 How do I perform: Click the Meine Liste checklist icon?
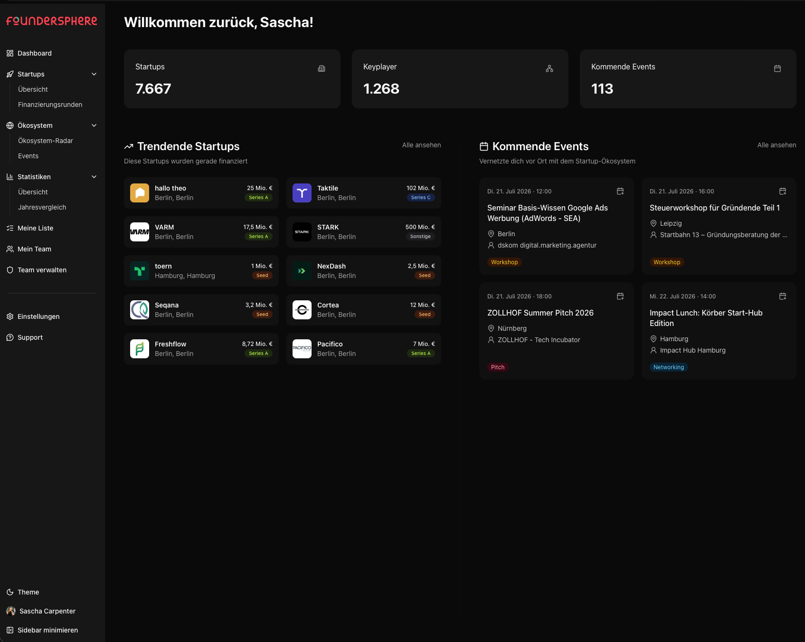click(x=10, y=228)
